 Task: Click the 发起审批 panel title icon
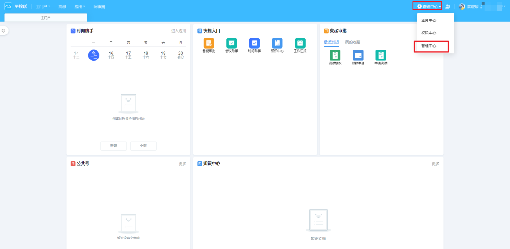[326, 31]
